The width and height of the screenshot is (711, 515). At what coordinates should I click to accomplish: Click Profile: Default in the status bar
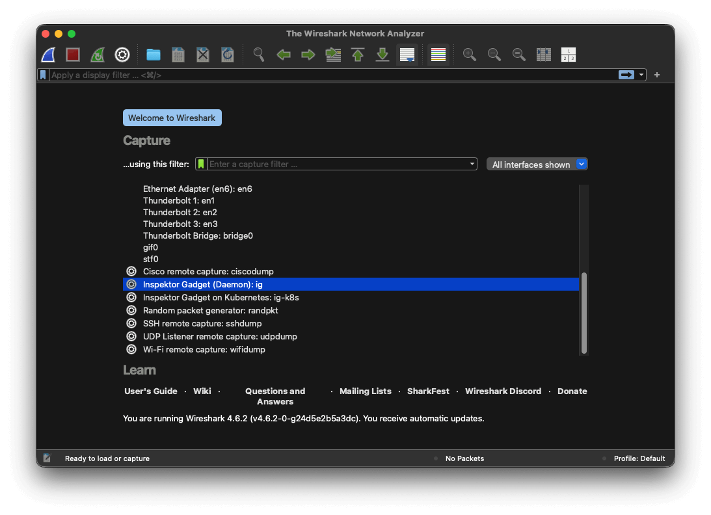click(639, 458)
